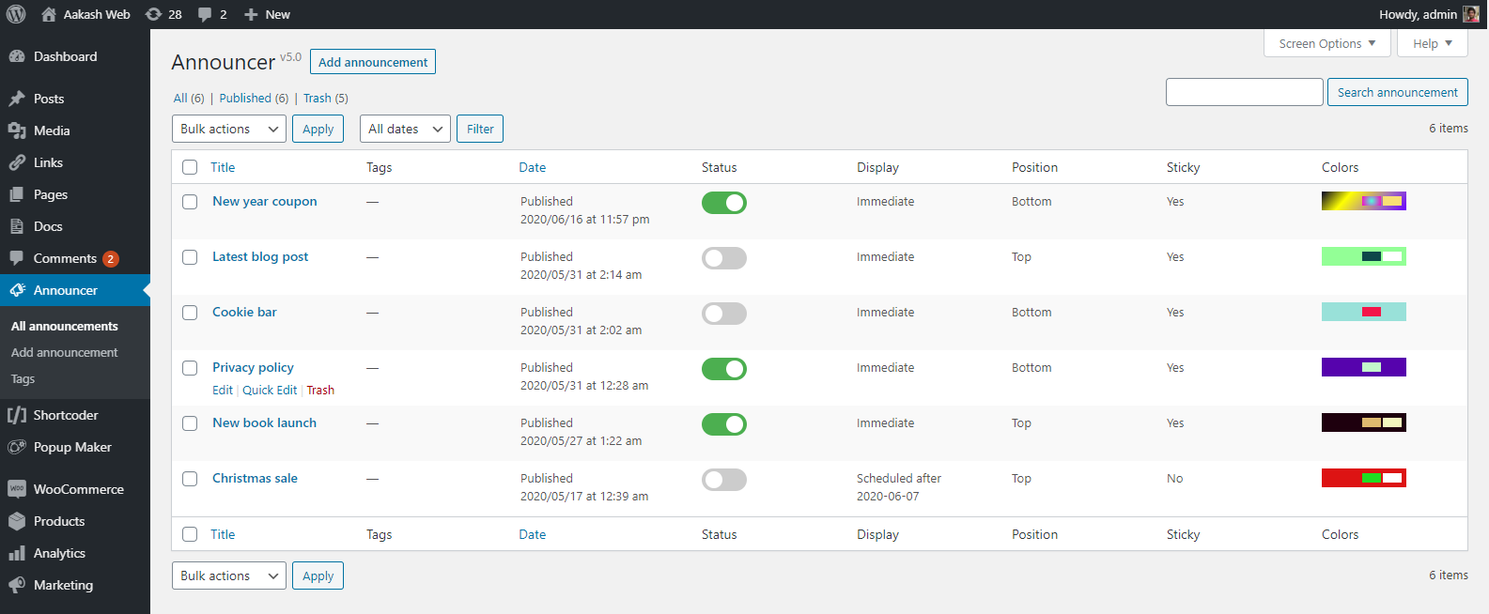Click the comments bubble icon in admin bar
The image size is (1489, 614).
click(206, 14)
